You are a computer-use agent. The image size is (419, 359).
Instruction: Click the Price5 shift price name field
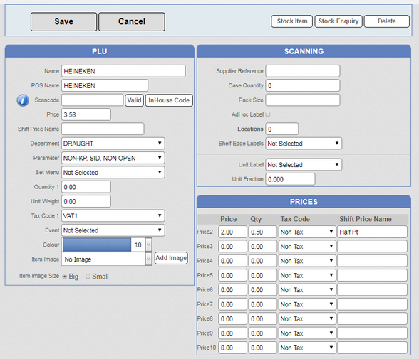point(372,275)
